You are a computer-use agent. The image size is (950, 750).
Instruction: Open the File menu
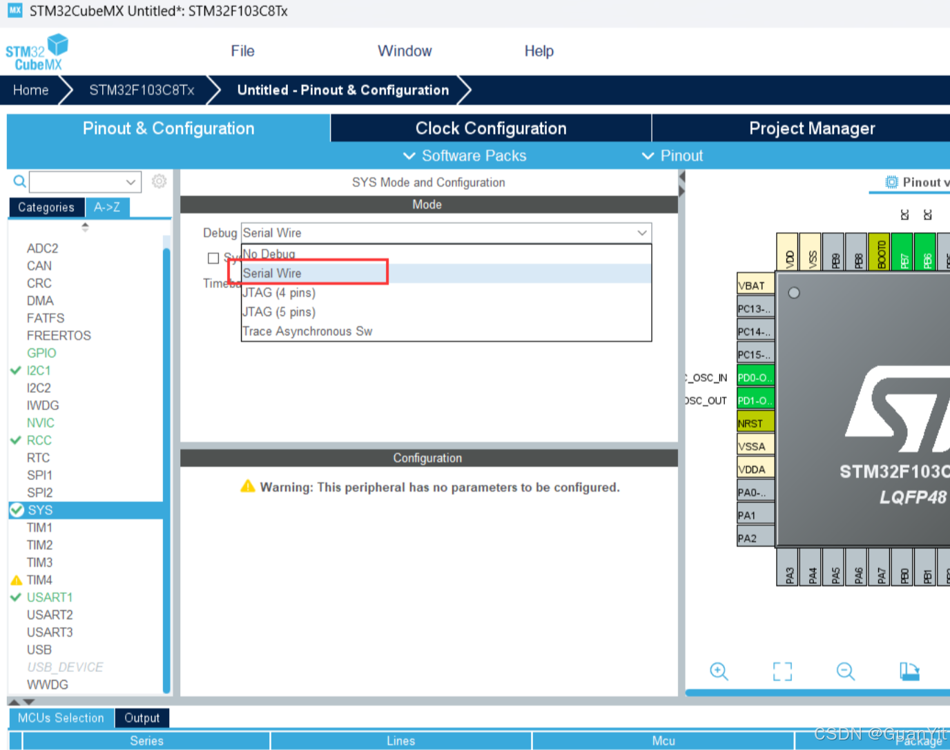click(x=242, y=51)
